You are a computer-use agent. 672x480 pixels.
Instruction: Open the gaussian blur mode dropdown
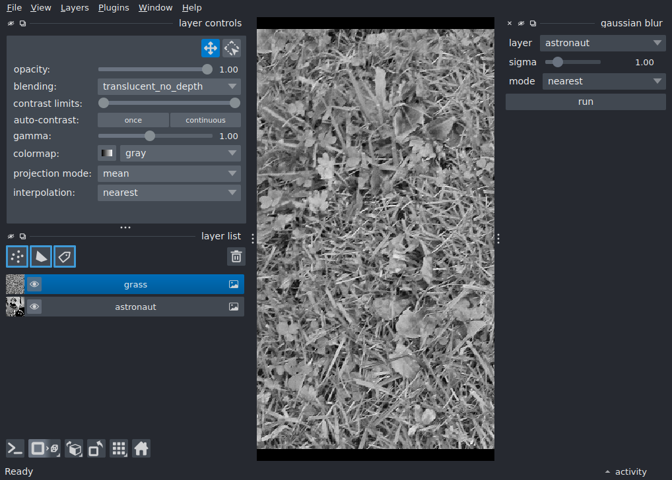[604, 81]
